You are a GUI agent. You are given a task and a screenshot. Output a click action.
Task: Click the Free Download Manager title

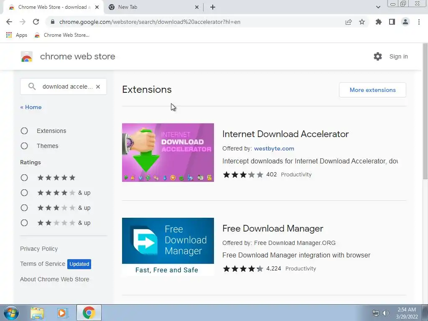[x=273, y=229]
